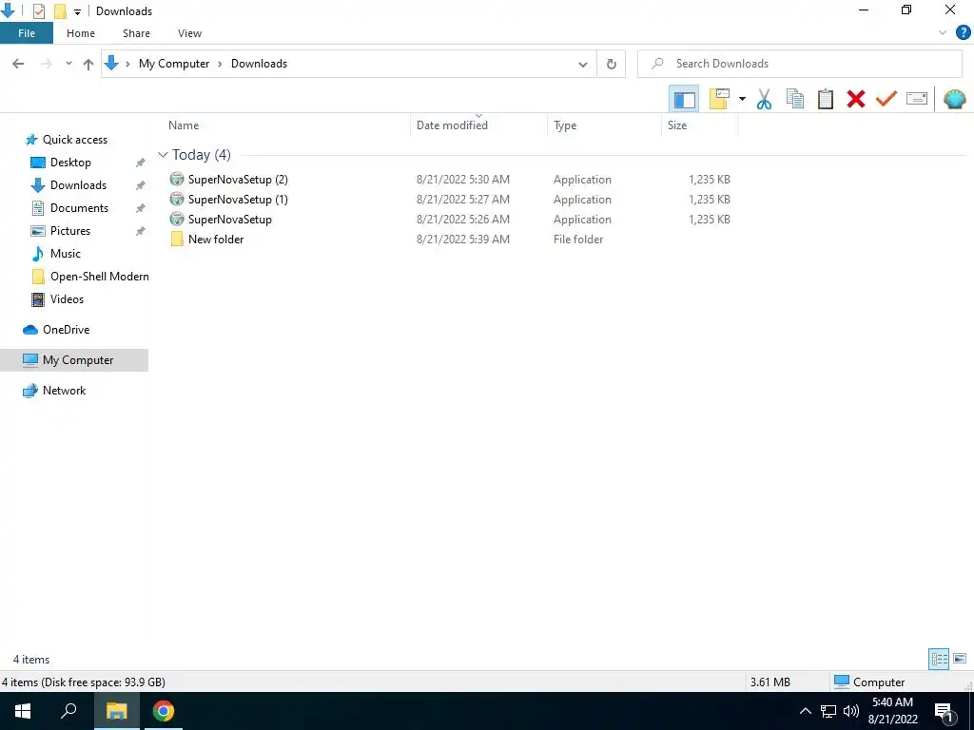Click New folder's yellow folder icon
The image size is (974, 730).
coord(177,239)
